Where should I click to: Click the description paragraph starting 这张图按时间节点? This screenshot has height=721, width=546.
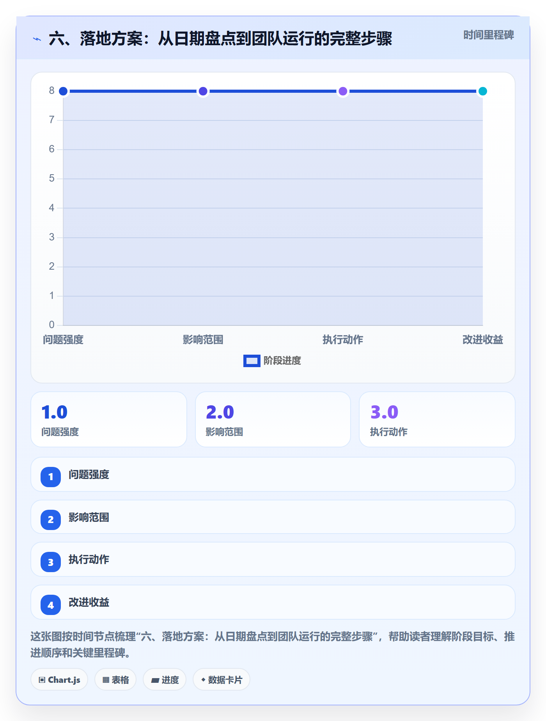(x=273, y=645)
